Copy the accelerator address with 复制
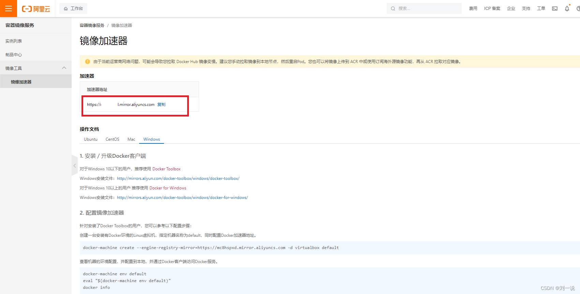Viewport: 580px width, 294px height. (161, 105)
